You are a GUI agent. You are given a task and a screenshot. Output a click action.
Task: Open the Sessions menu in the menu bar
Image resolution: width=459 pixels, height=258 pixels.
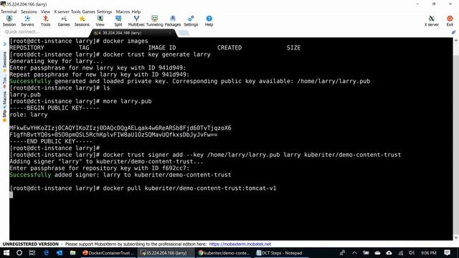[x=29, y=11]
